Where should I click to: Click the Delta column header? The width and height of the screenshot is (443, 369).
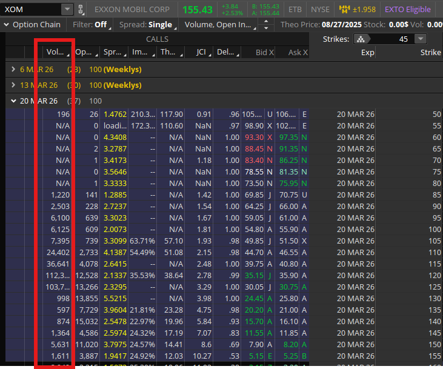[227, 52]
